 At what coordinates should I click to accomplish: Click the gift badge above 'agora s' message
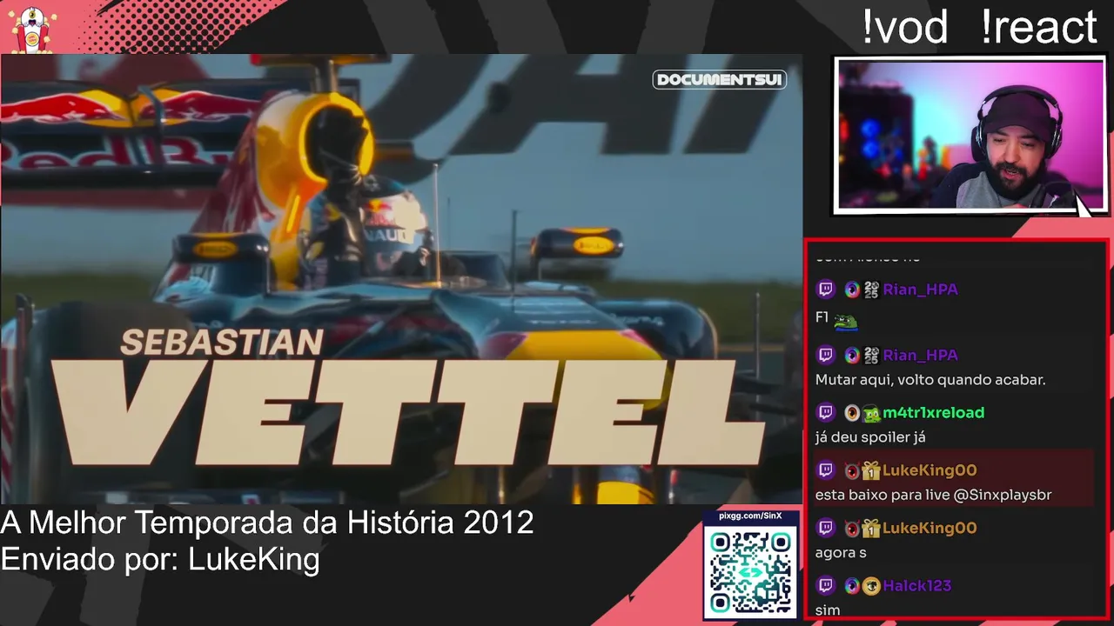point(871,528)
